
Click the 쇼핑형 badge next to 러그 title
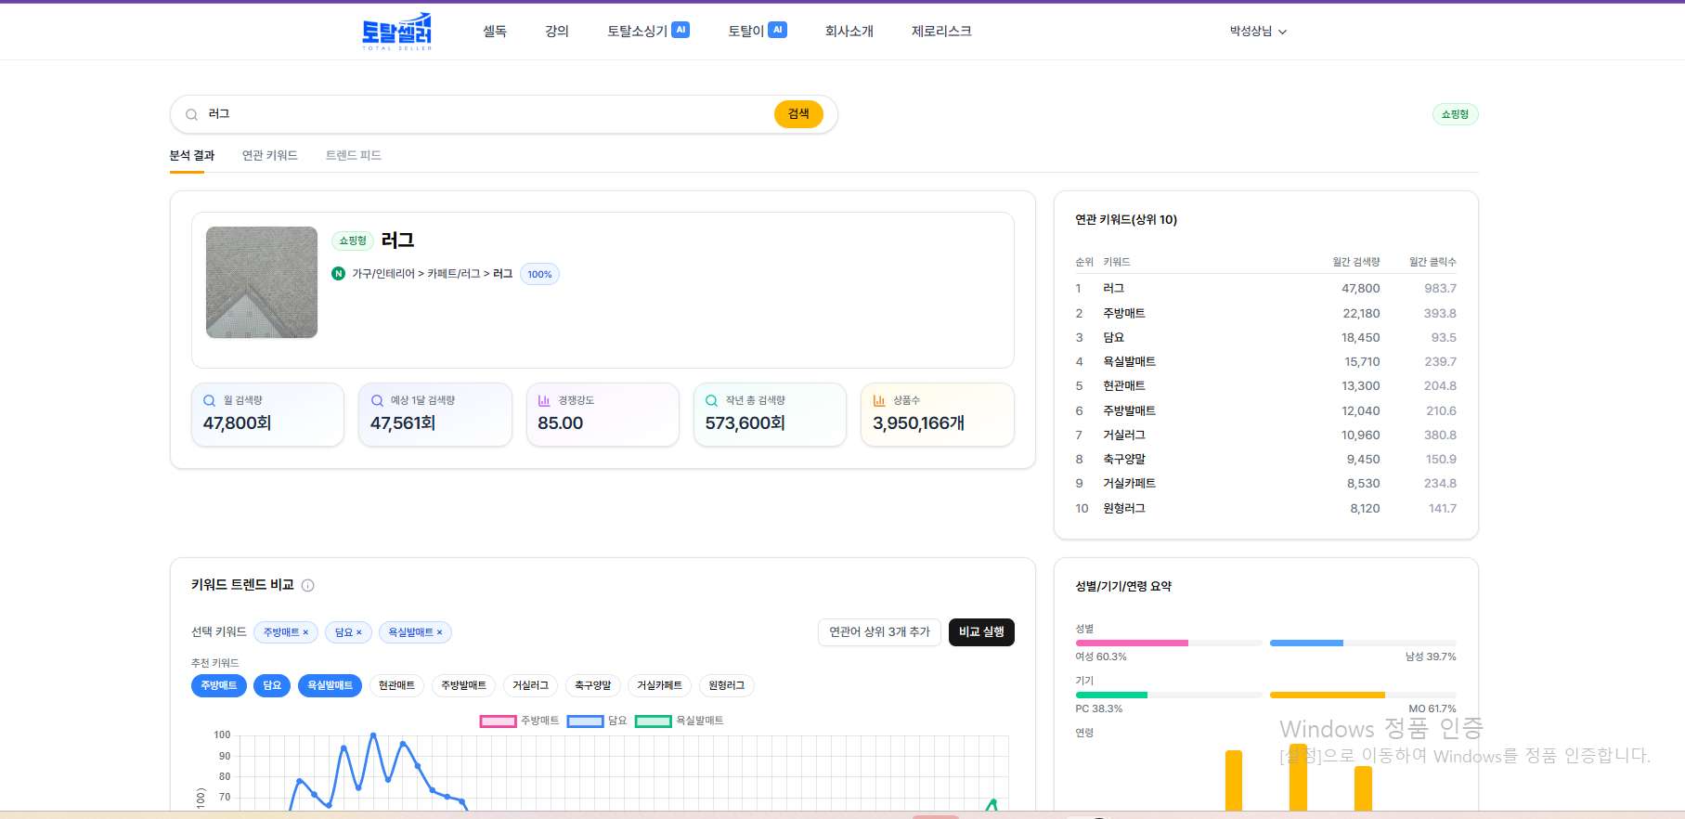click(x=353, y=240)
